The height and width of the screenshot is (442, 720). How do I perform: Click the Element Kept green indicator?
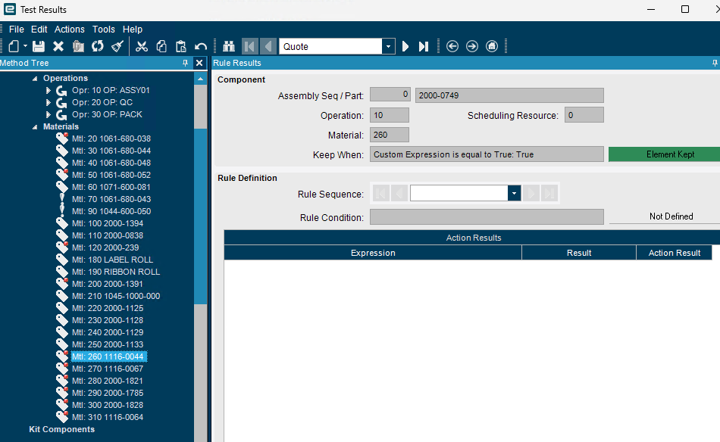point(669,154)
